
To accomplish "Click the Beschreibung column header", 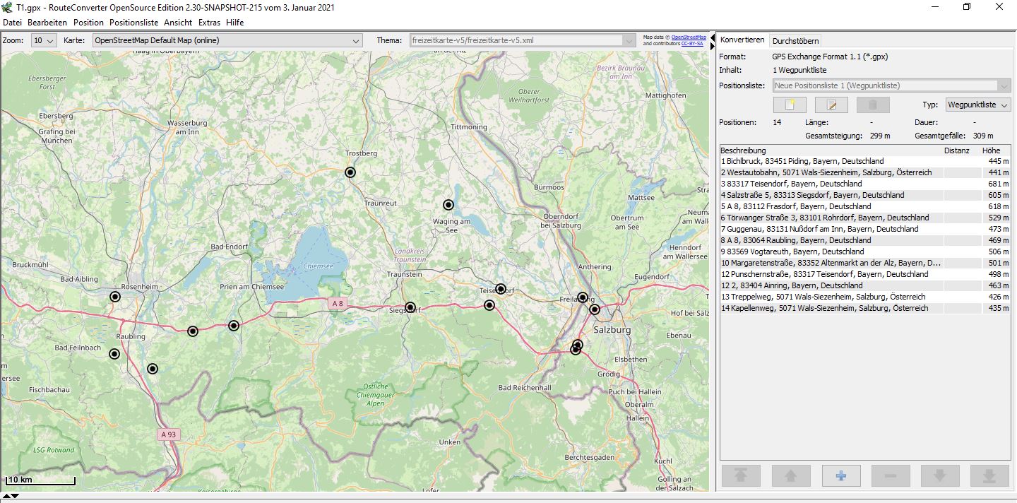I will pos(743,150).
